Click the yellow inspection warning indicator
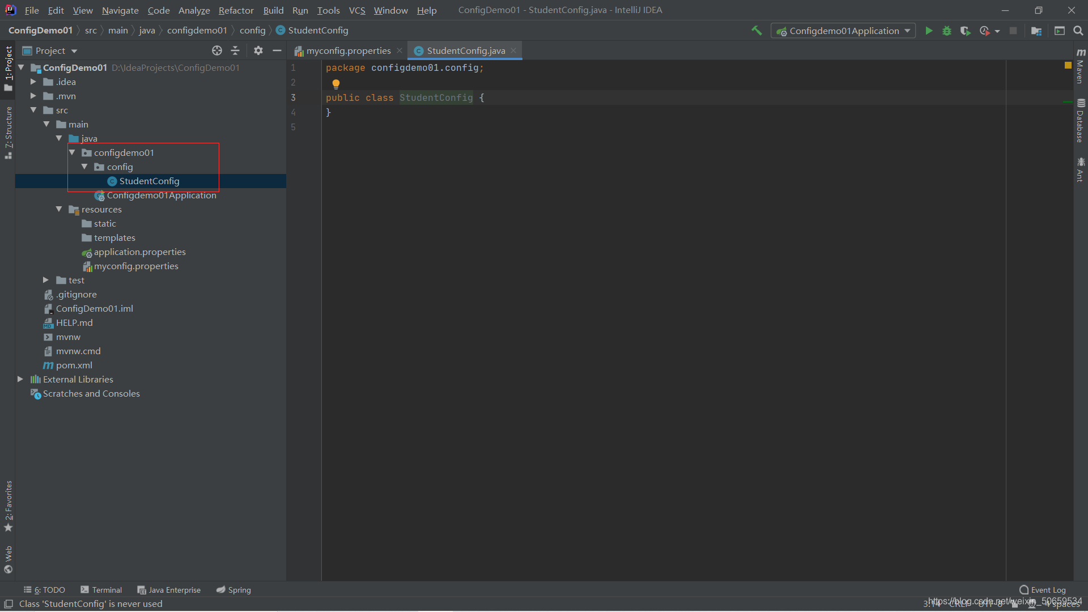Viewport: 1088px width, 612px height. 1068,65
